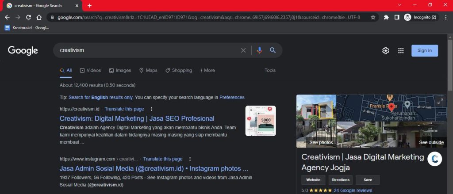Open the three-dot menu for creativism.id result
Screen dimensions: 453x194
tap(151, 109)
